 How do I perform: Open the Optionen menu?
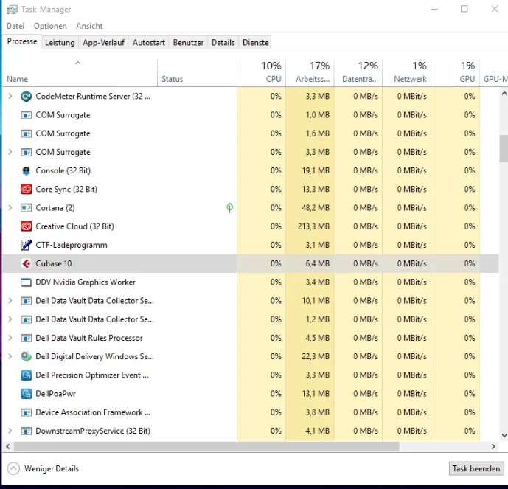[50, 26]
